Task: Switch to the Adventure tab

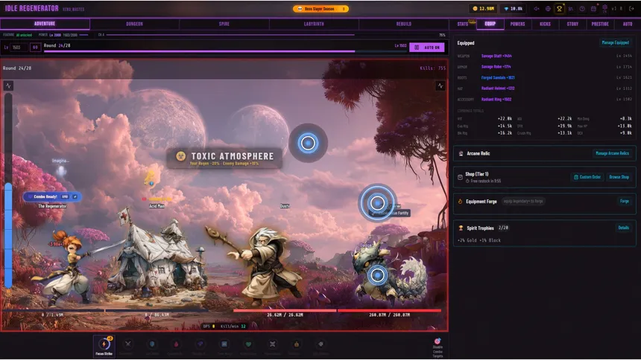Action: point(45,24)
